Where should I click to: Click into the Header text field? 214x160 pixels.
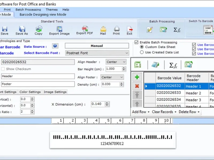click(38, 76)
